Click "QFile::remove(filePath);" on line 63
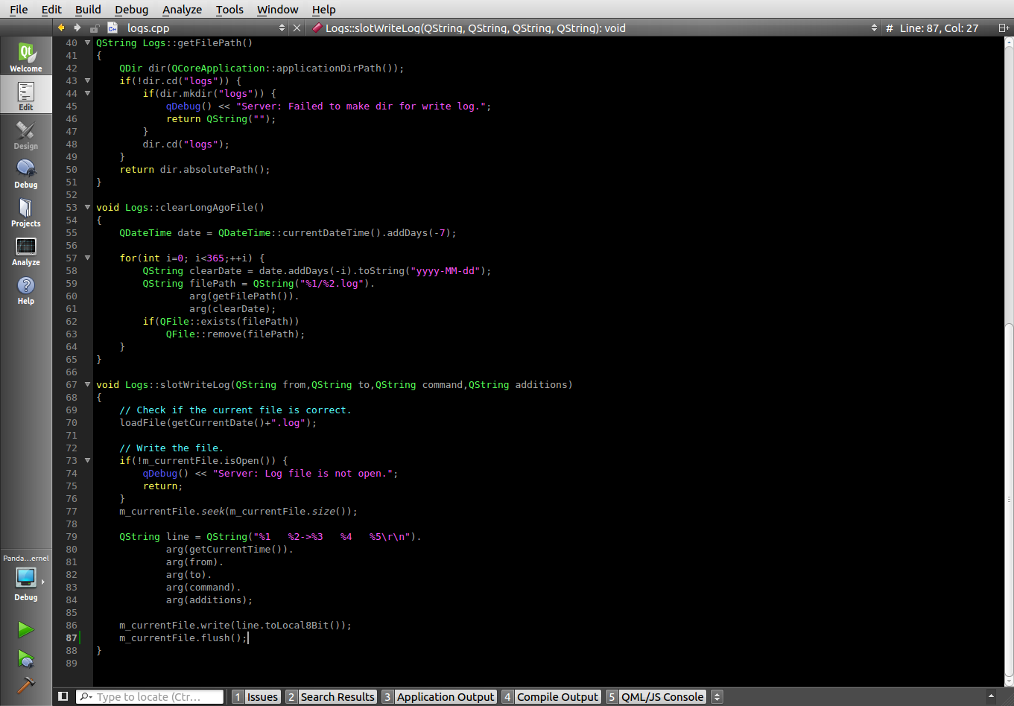The width and height of the screenshot is (1014, 706). coord(235,334)
